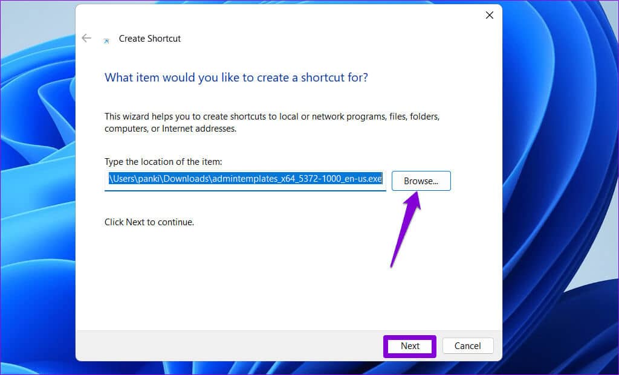Open the Browse... file picker

point(421,181)
